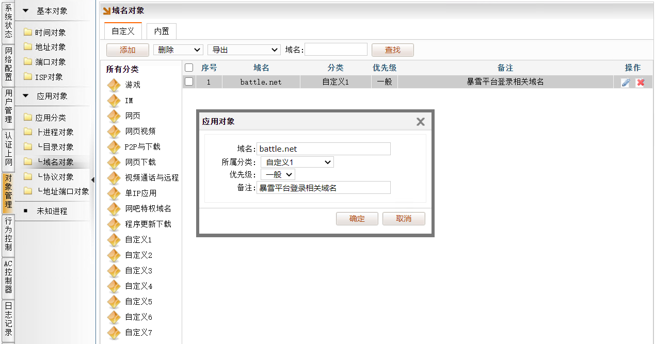Toggle the select-all checkbox in table header
The image size is (655, 344).
click(x=189, y=68)
